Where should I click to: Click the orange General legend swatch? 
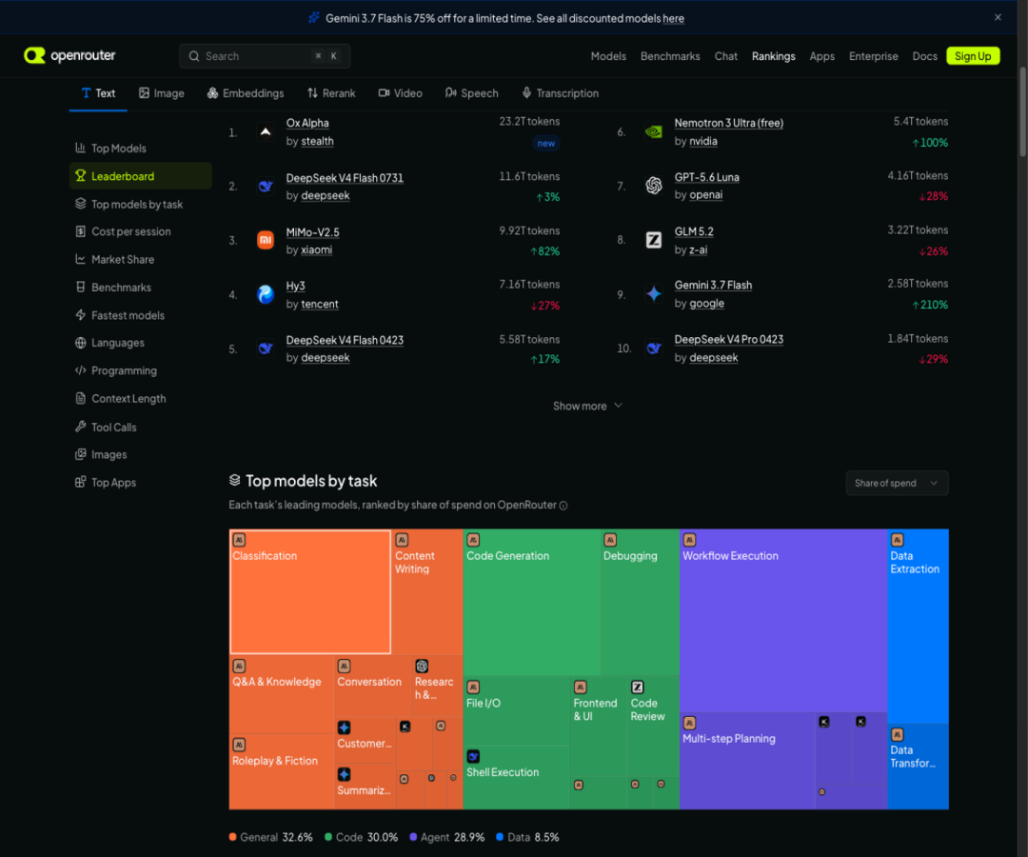point(233,837)
